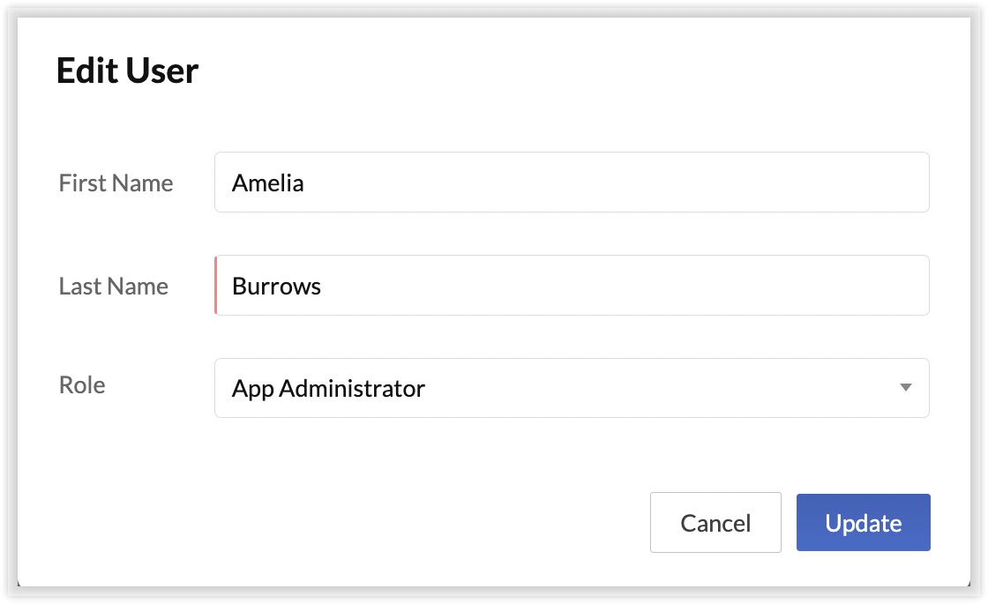Screen dimensions: 988x604
Task: Click the "Role" label text
Action: coord(82,385)
